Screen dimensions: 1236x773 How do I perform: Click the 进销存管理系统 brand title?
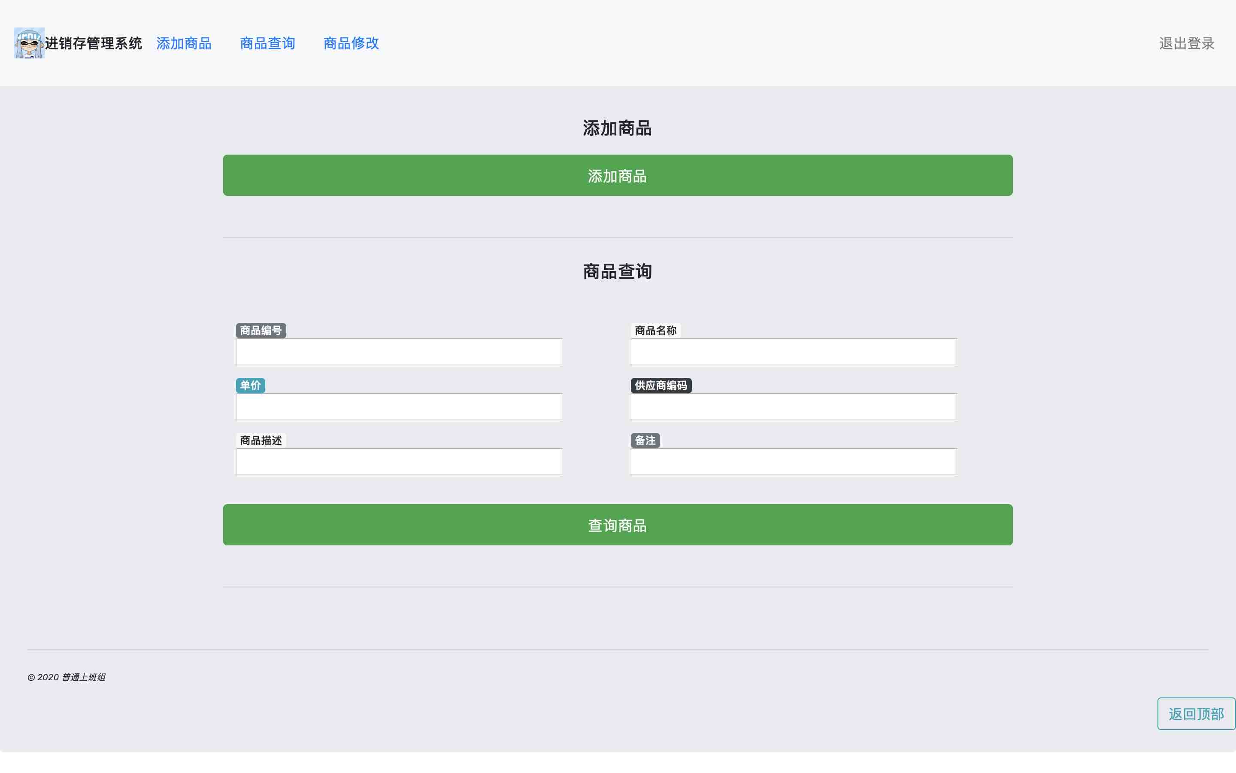(94, 43)
